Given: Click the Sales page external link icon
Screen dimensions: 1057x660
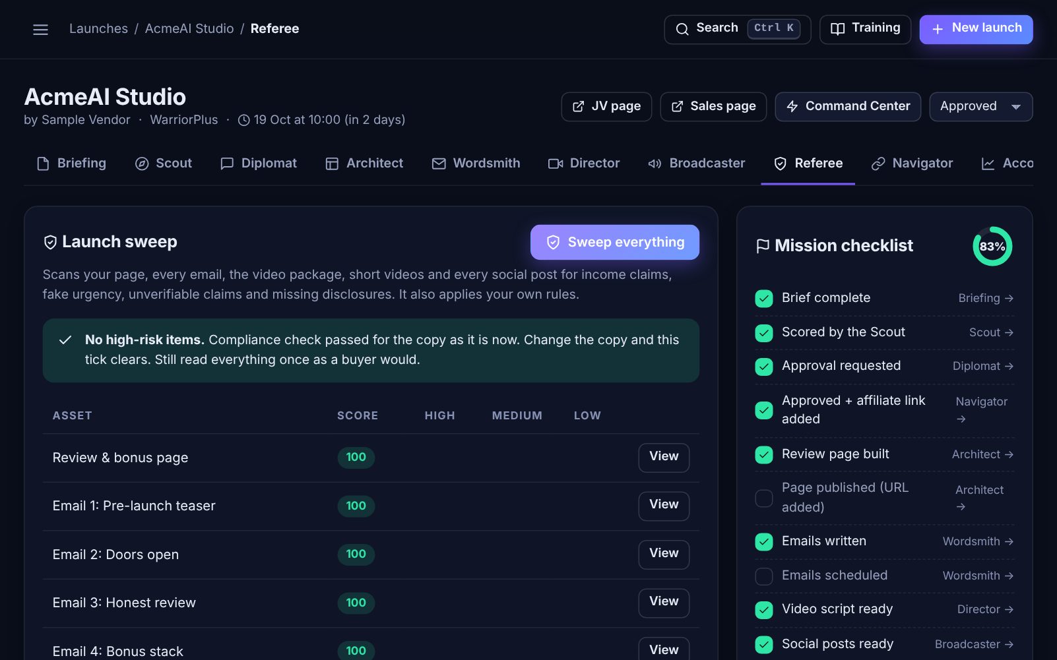Looking at the screenshot, I should (x=677, y=107).
